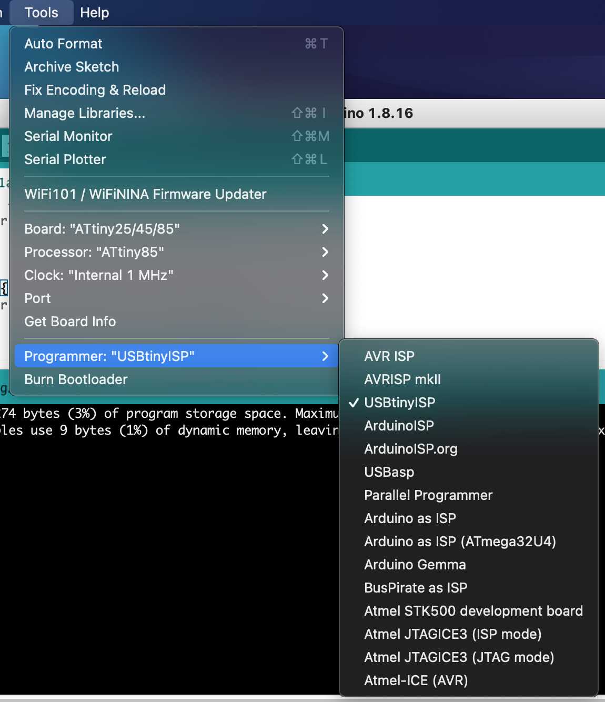Select Atmel STK500 development board
605x702 pixels.
[469, 611]
